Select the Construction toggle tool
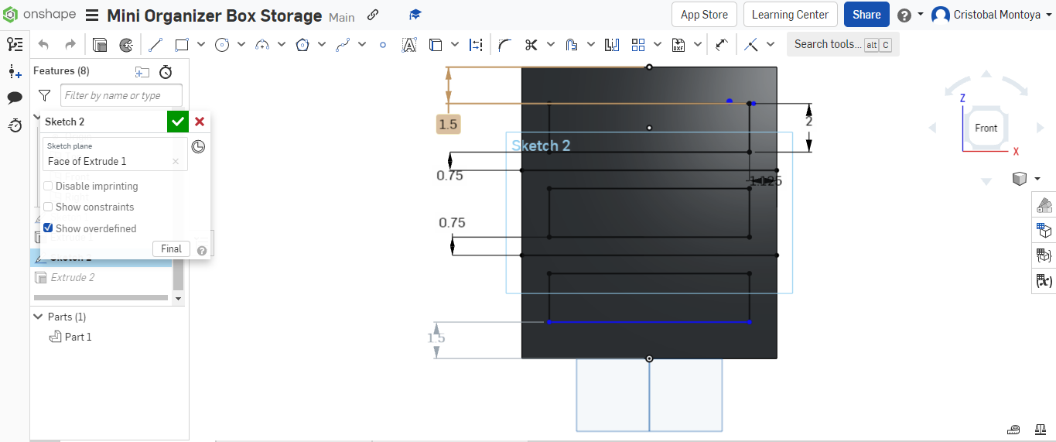This screenshot has height=442, width=1056. point(476,45)
